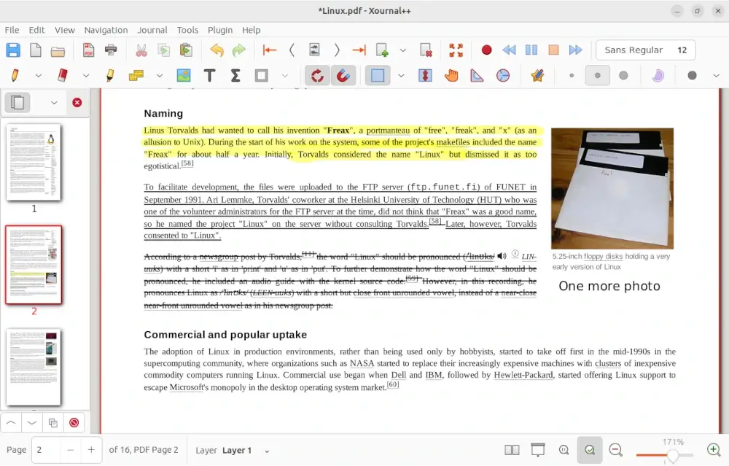Start audio recording red button
729x466 pixels.
[x=487, y=50]
